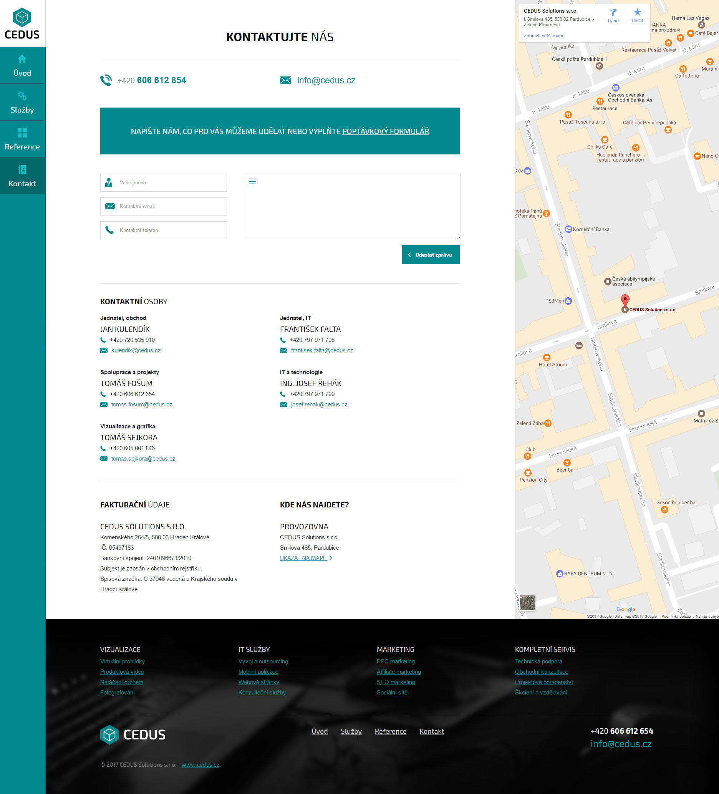
Task: Open the Služby sidebar item
Action: tap(22, 102)
